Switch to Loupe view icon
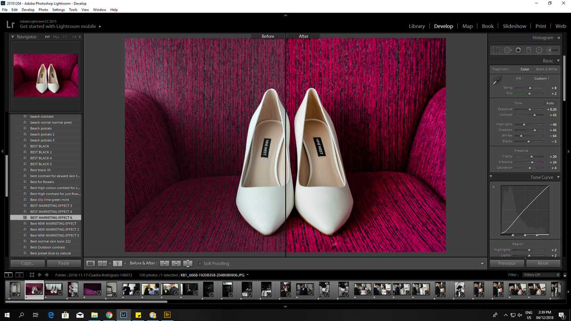This screenshot has width=571, height=321. tap(90, 263)
